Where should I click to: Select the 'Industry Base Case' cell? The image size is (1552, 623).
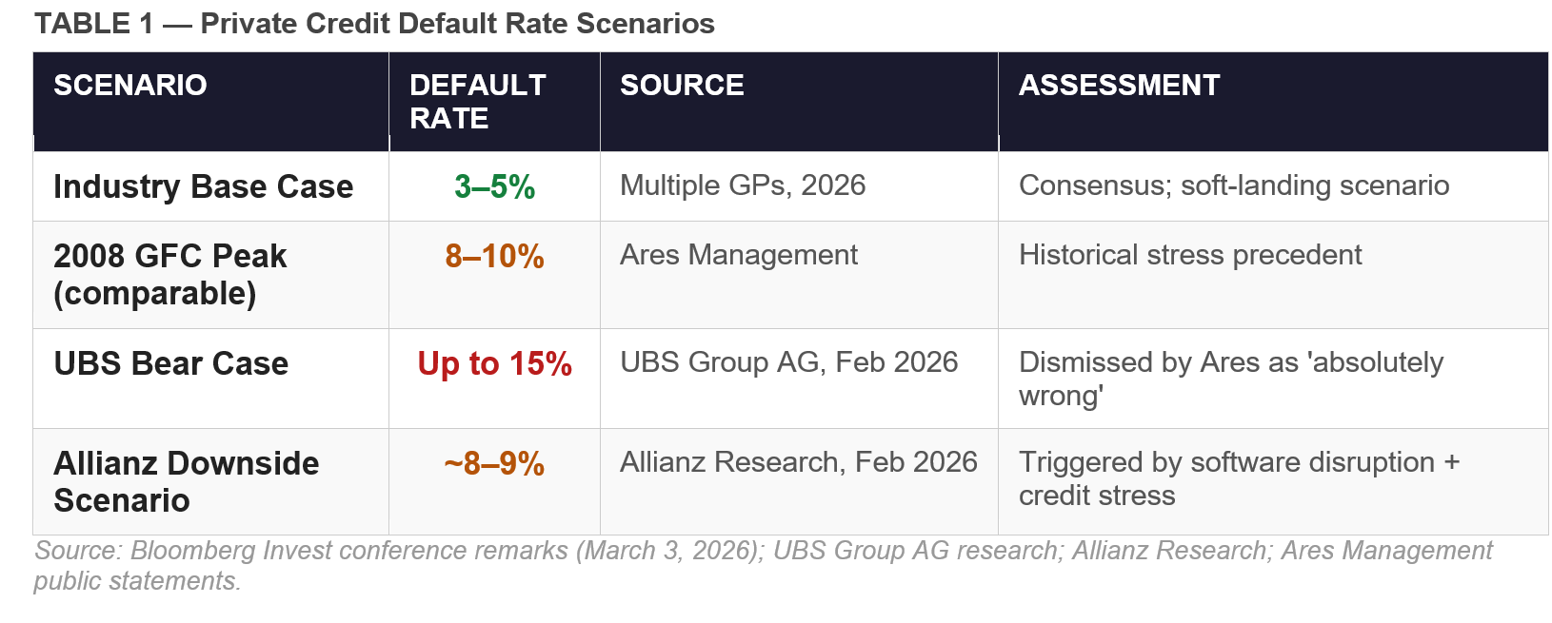point(203,186)
